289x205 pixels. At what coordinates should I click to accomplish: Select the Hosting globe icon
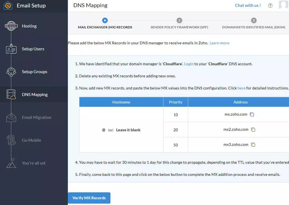pos(11,26)
